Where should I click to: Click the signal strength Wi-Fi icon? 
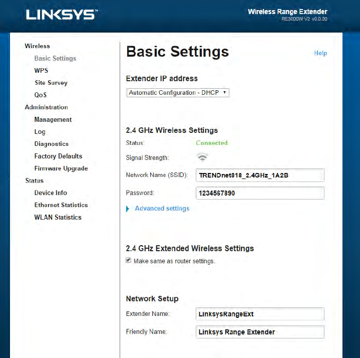[202, 157]
